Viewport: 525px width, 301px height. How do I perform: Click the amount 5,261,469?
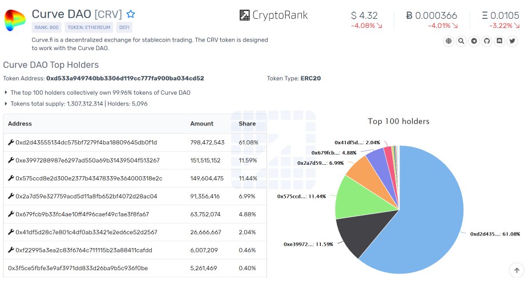(x=204, y=269)
